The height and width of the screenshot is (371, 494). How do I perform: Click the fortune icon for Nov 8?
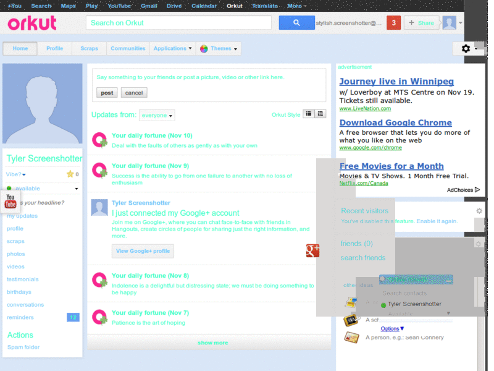click(x=99, y=280)
